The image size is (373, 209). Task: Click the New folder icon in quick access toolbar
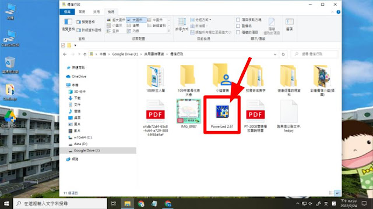coord(69,45)
